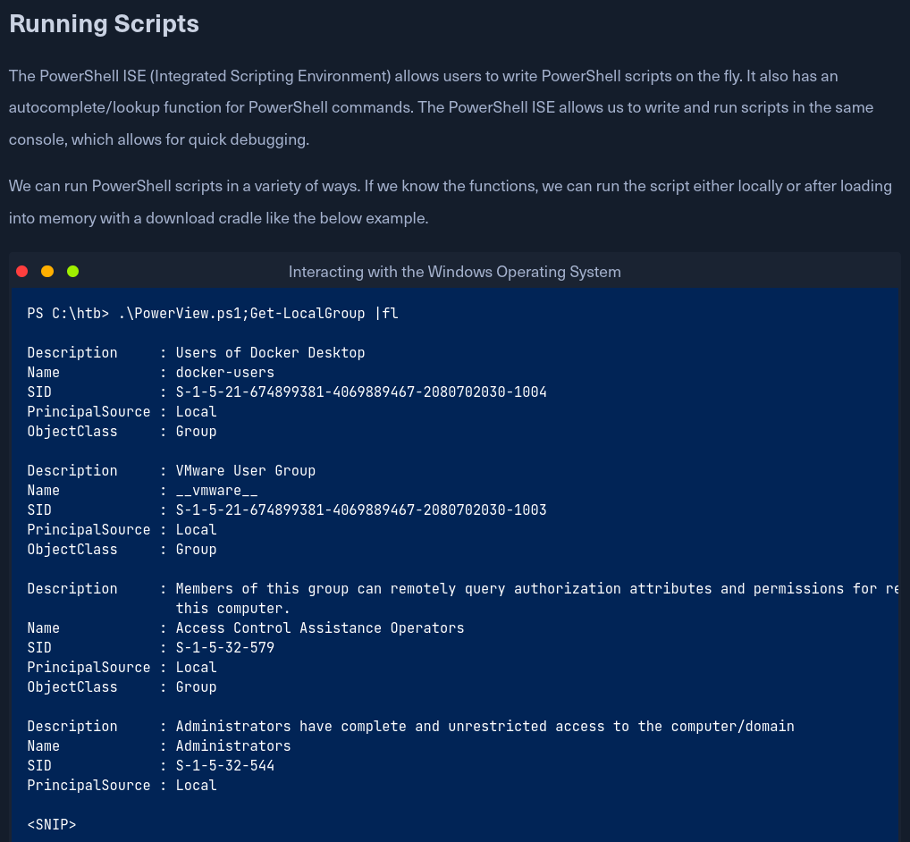Click the 'Running Scripts' heading
This screenshot has width=910, height=842.
point(104,24)
